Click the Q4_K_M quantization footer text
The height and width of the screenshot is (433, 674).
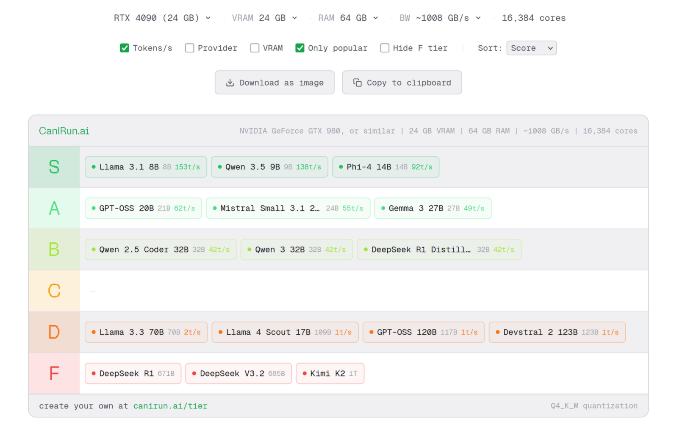pos(594,406)
